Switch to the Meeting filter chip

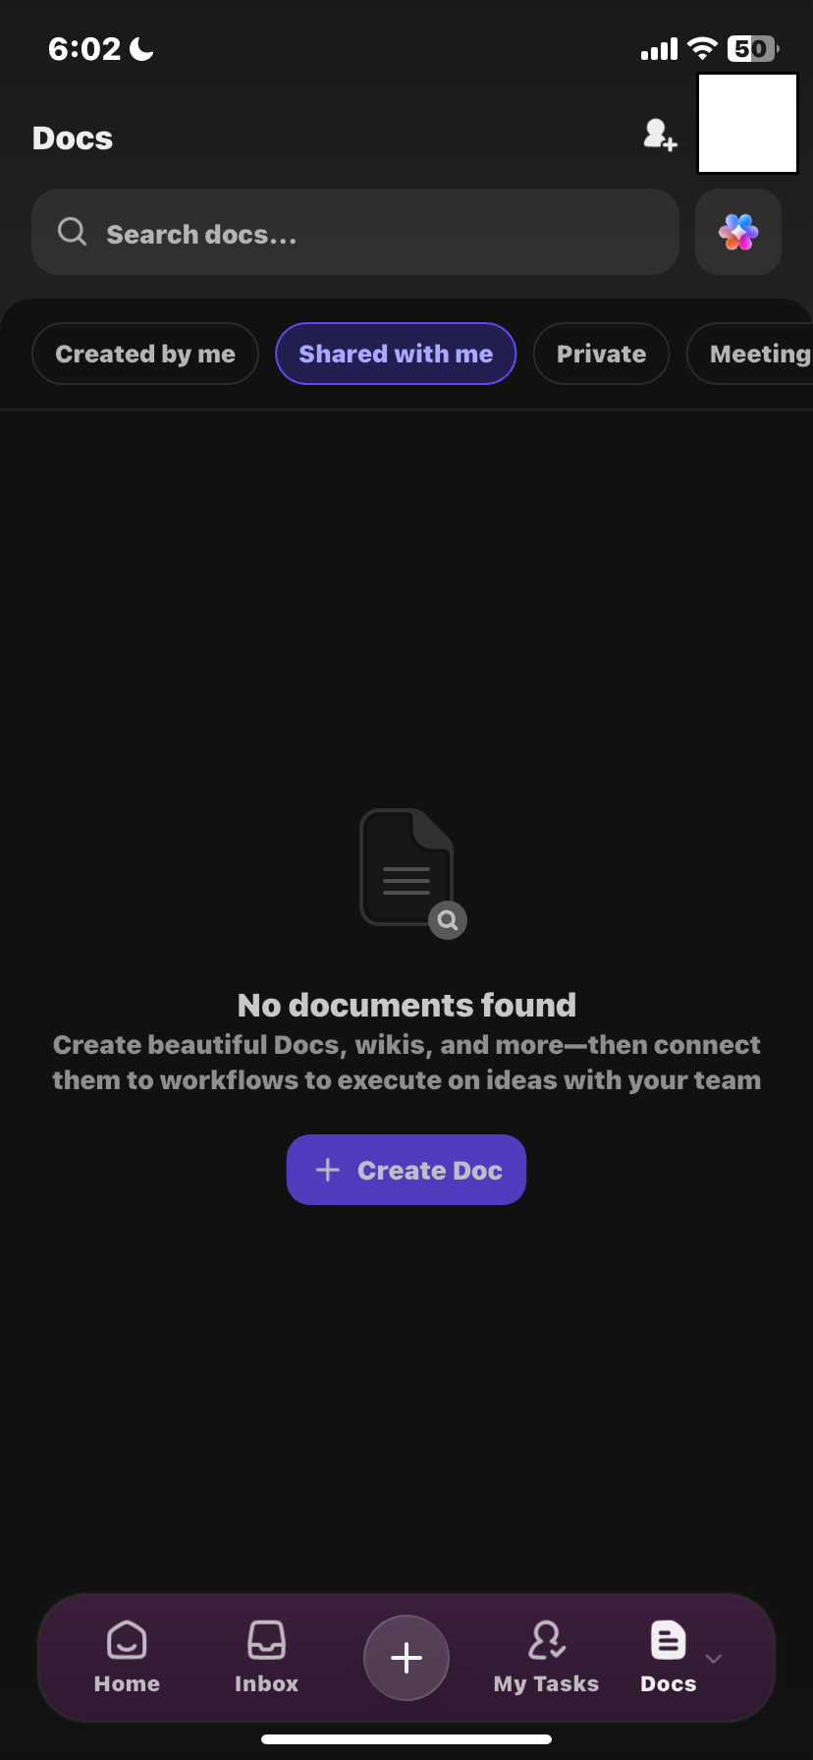750,354
